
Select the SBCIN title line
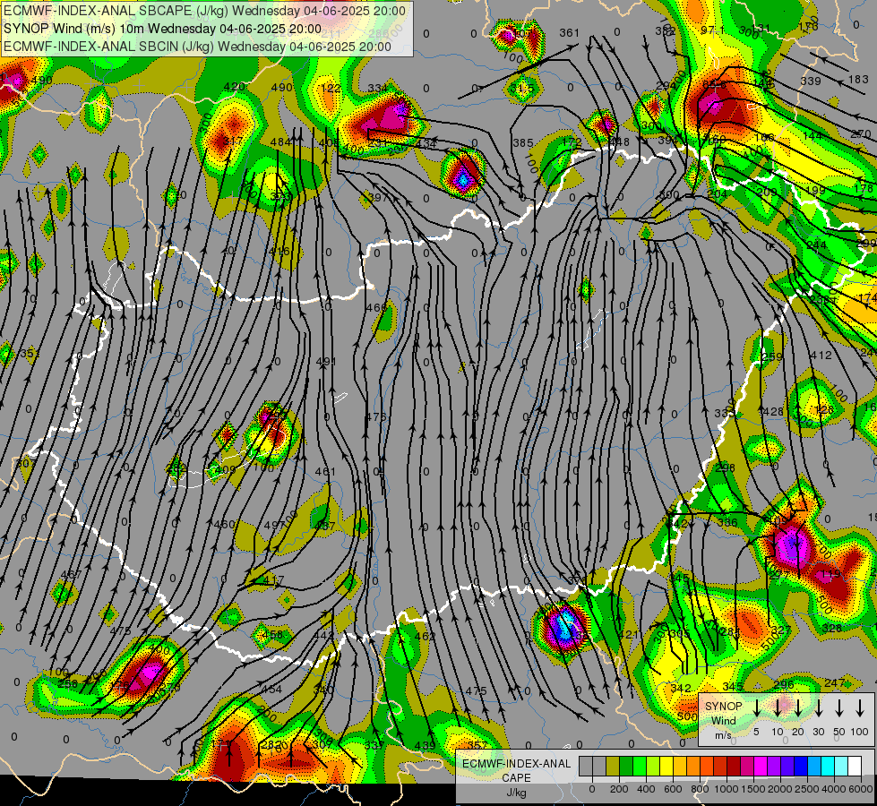tap(197, 47)
